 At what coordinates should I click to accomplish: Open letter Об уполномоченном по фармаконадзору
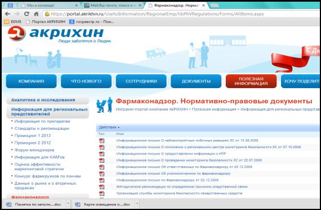click(173, 174)
